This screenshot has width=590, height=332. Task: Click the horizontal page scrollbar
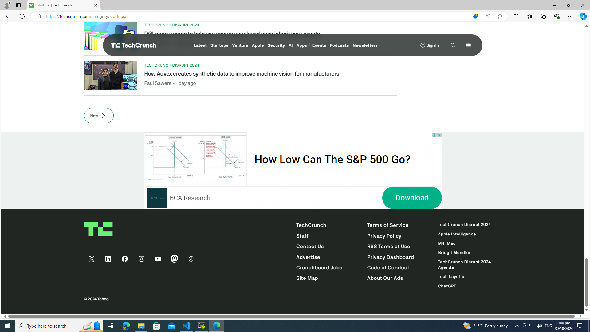pyautogui.click(x=291, y=316)
